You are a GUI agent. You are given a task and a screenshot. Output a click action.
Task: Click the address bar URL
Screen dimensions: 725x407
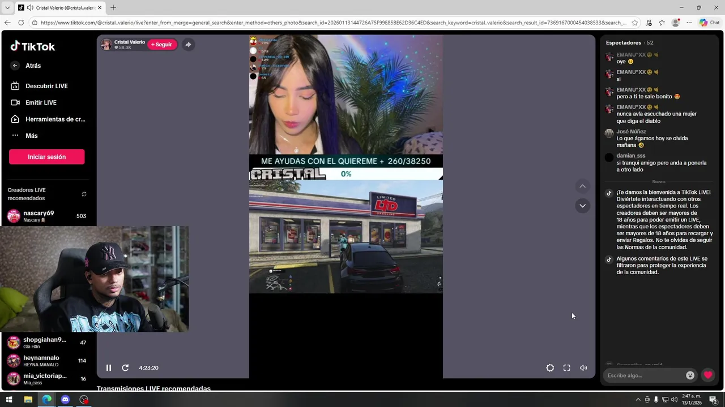tap(333, 23)
